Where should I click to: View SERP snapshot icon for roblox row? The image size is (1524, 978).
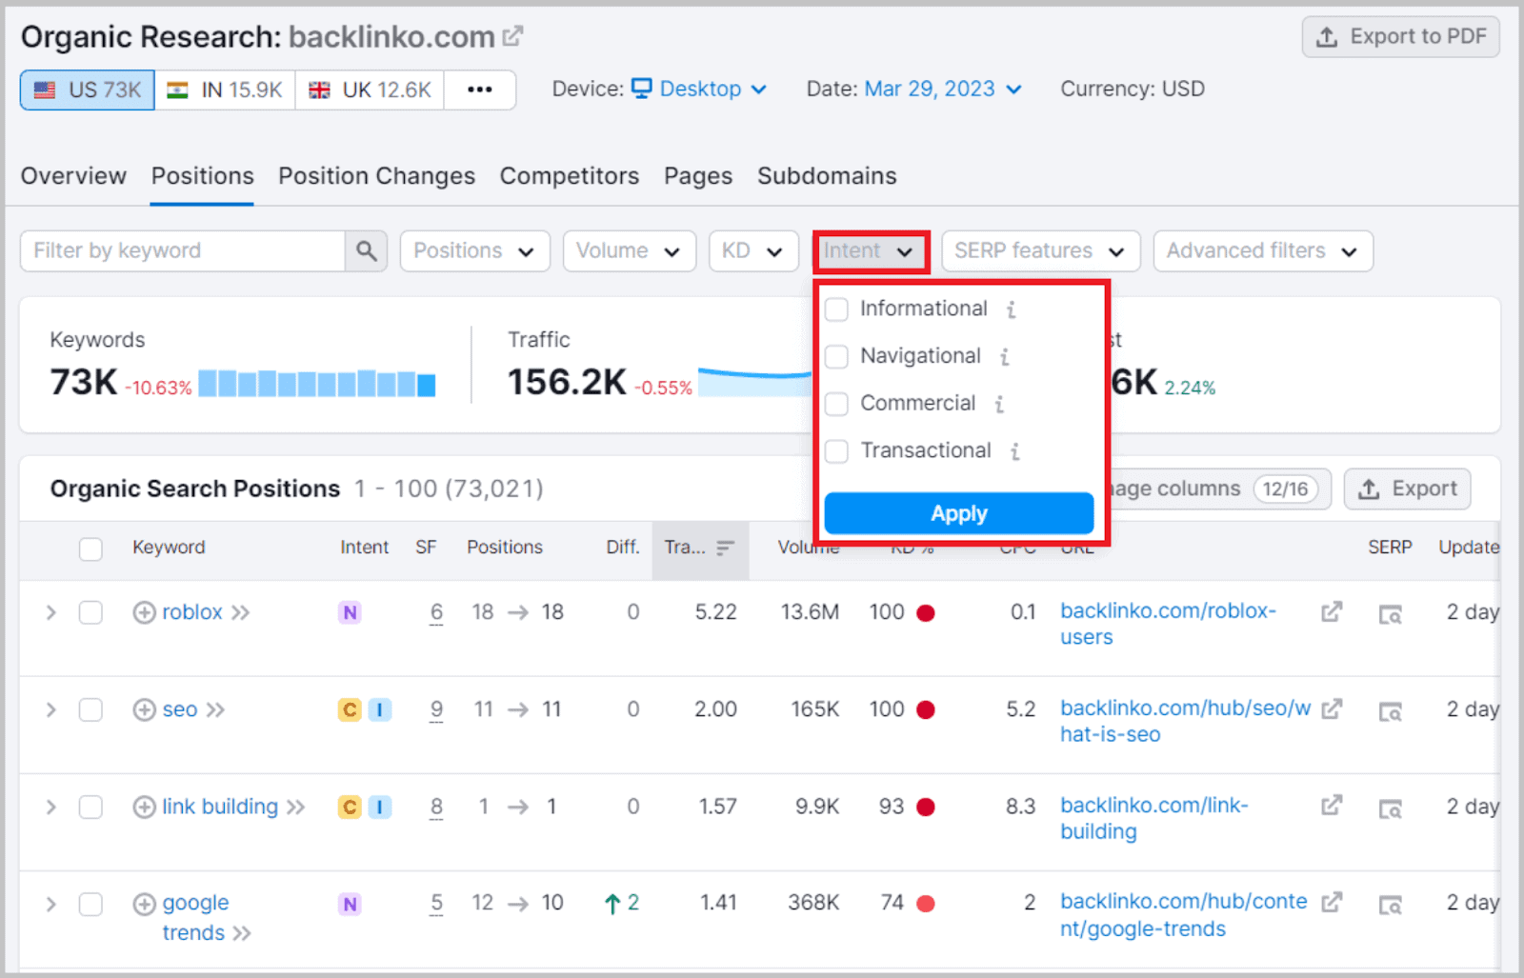[x=1391, y=615]
